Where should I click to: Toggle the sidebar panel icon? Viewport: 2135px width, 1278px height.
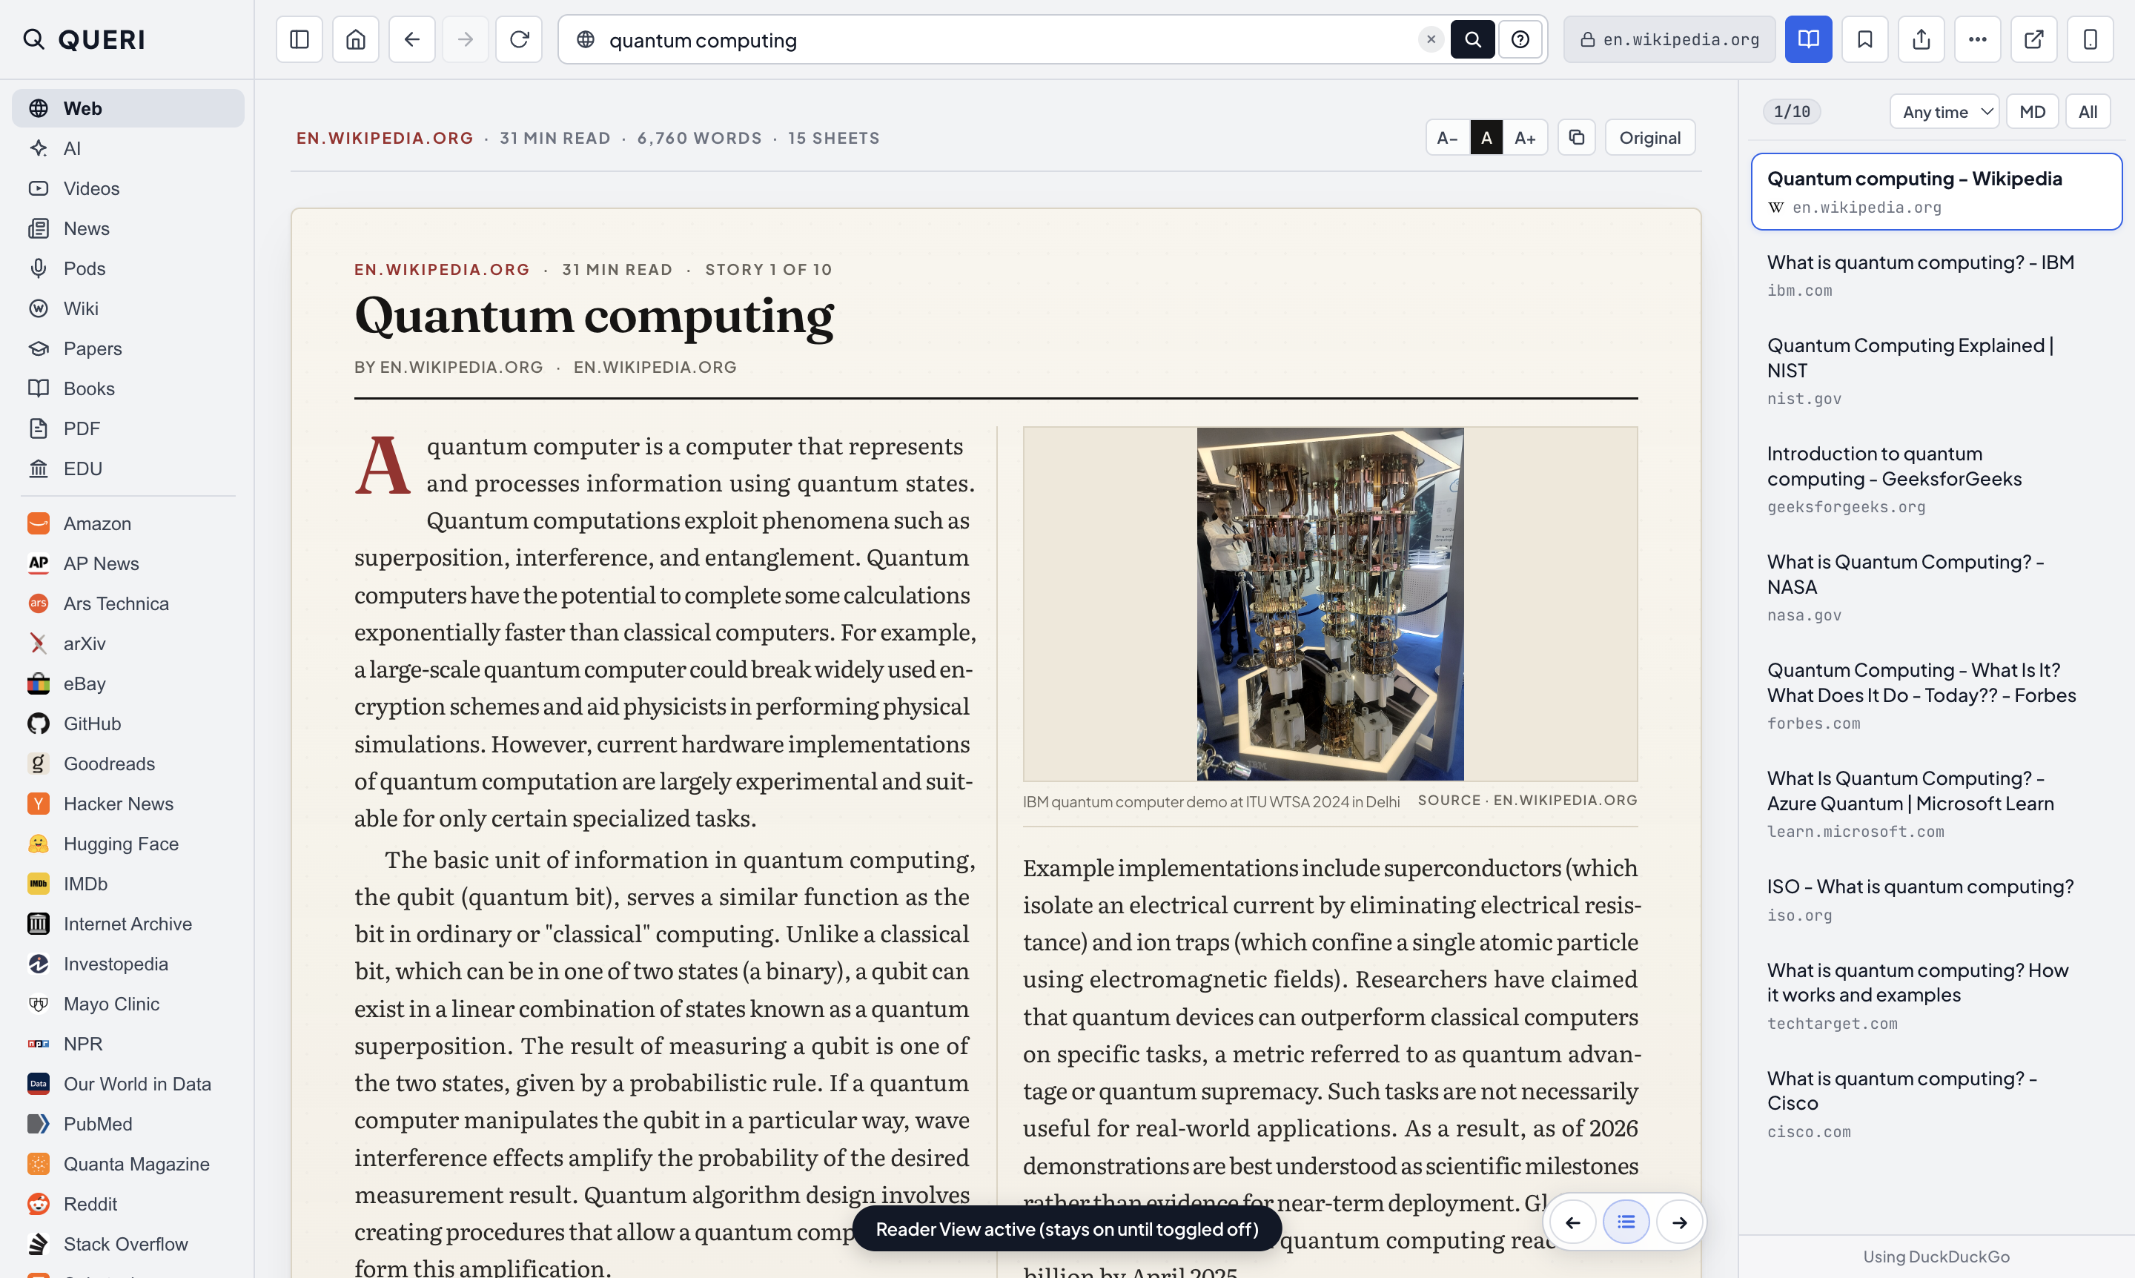tap(299, 39)
